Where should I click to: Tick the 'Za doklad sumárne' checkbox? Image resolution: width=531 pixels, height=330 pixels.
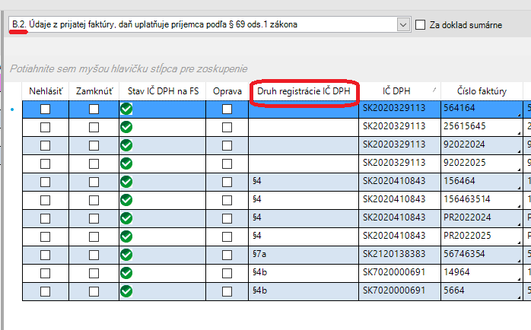420,24
